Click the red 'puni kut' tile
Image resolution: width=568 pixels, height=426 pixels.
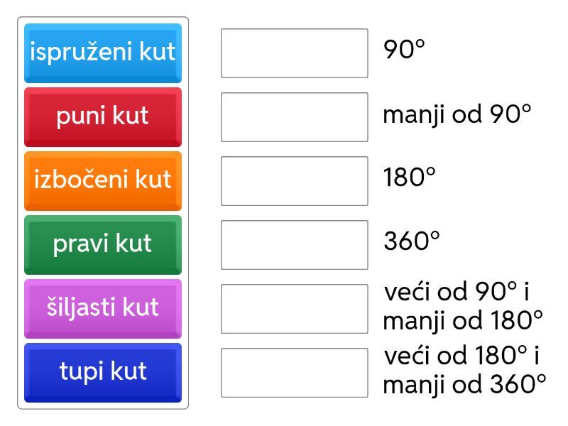pyautogui.click(x=103, y=116)
